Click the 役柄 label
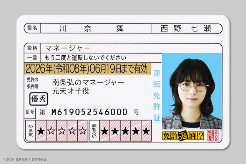This screenshot has width=246, height=164. (x=32, y=48)
